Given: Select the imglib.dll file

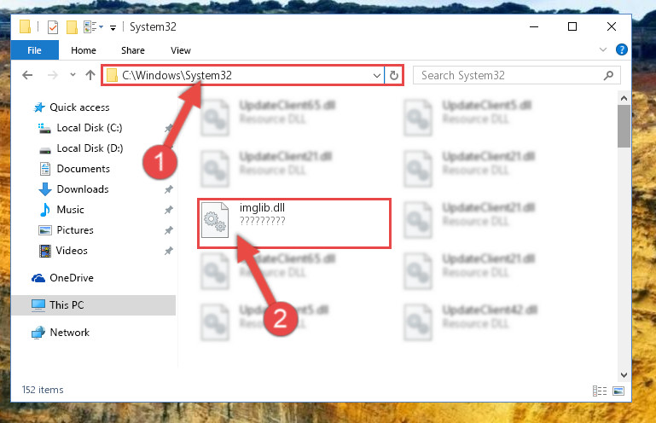Looking at the screenshot, I should pos(294,223).
